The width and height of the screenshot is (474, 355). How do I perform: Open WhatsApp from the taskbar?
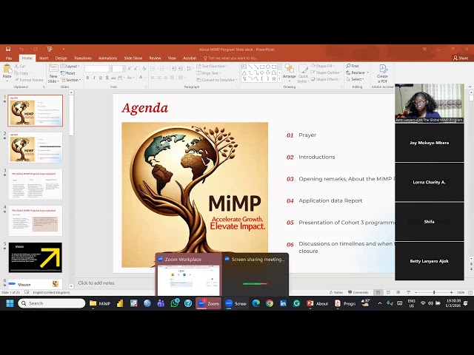(175, 303)
